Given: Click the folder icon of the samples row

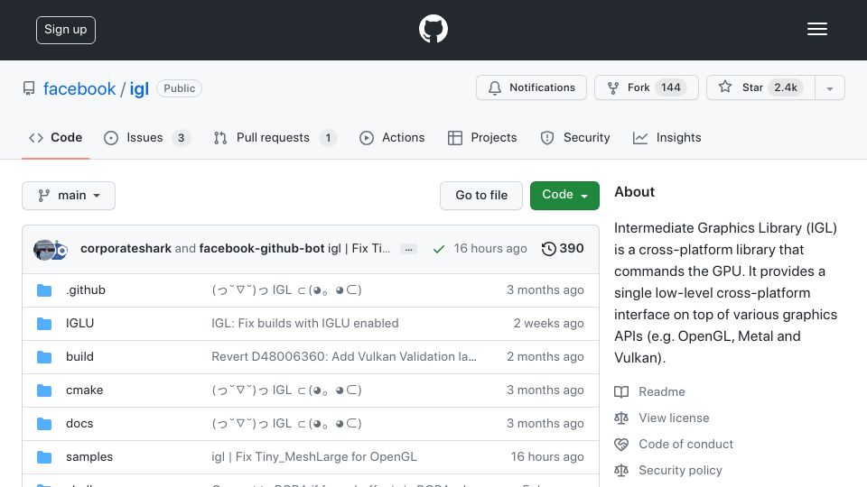Looking at the screenshot, I should [44, 457].
